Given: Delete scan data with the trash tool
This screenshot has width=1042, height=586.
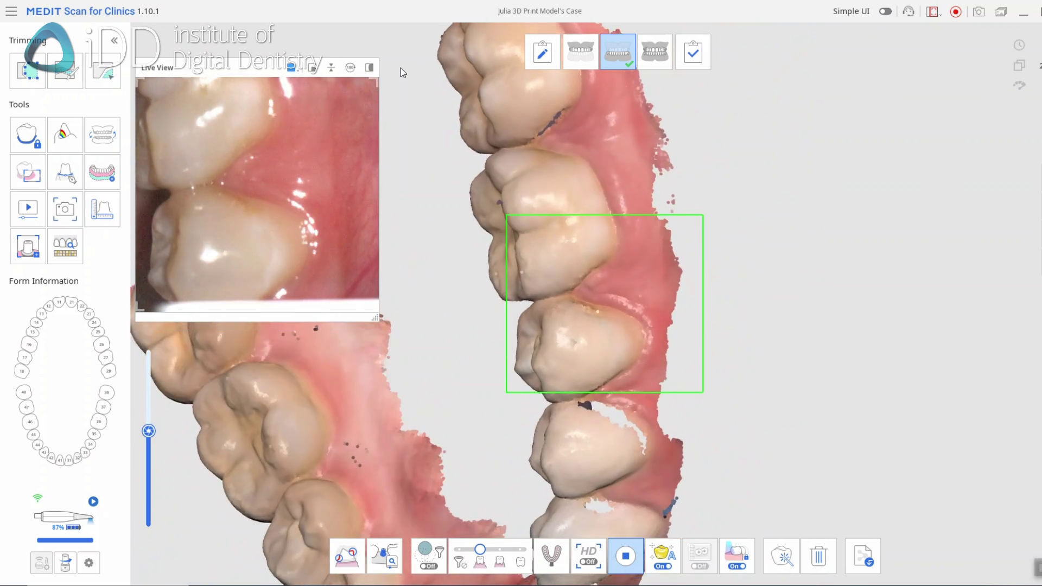Looking at the screenshot, I should click(x=818, y=556).
